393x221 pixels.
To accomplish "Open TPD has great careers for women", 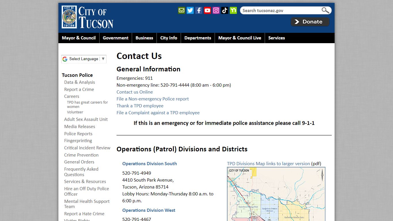I will [x=87, y=104].
